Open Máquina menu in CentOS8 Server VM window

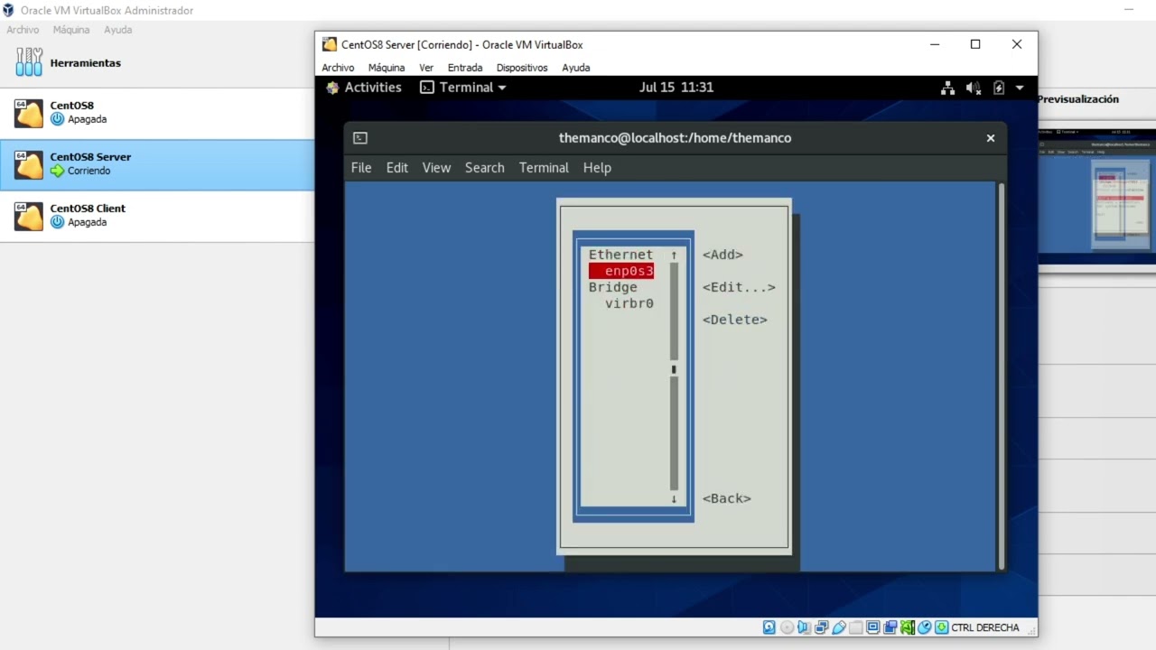coord(387,68)
